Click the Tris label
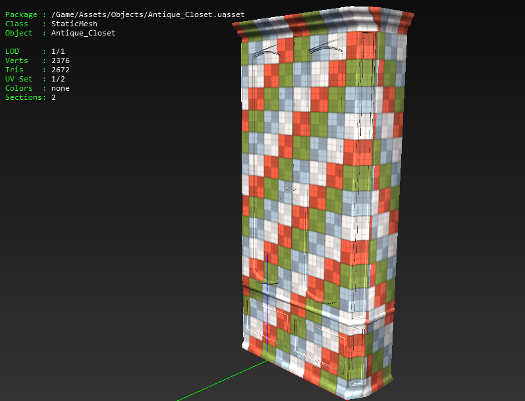The height and width of the screenshot is (401, 525). pyautogui.click(x=14, y=70)
